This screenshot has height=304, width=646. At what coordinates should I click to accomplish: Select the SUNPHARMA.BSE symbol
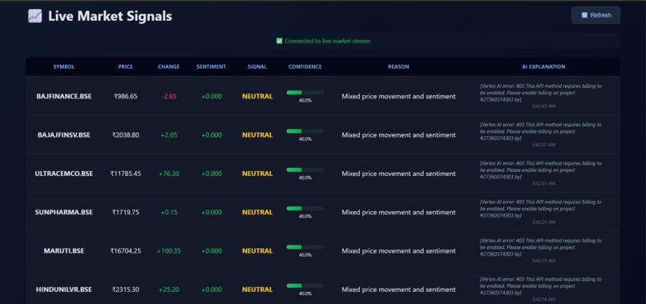64,213
